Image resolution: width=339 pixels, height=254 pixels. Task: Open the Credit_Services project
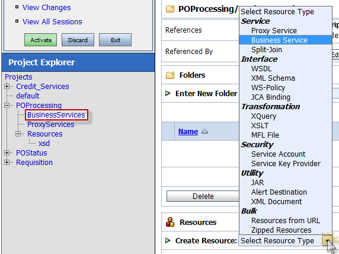coord(43,87)
